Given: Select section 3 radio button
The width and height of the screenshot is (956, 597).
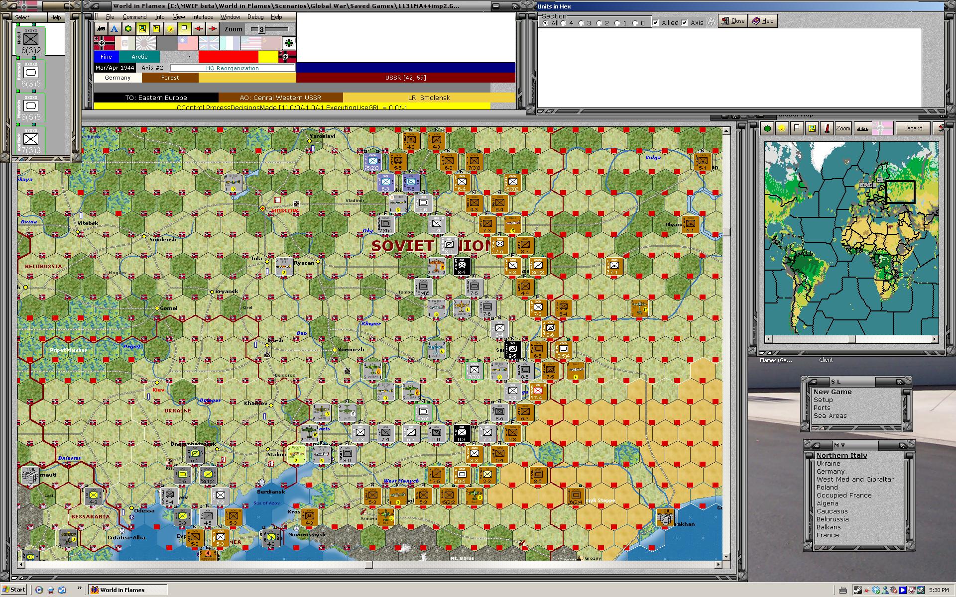Looking at the screenshot, I should [x=581, y=23].
